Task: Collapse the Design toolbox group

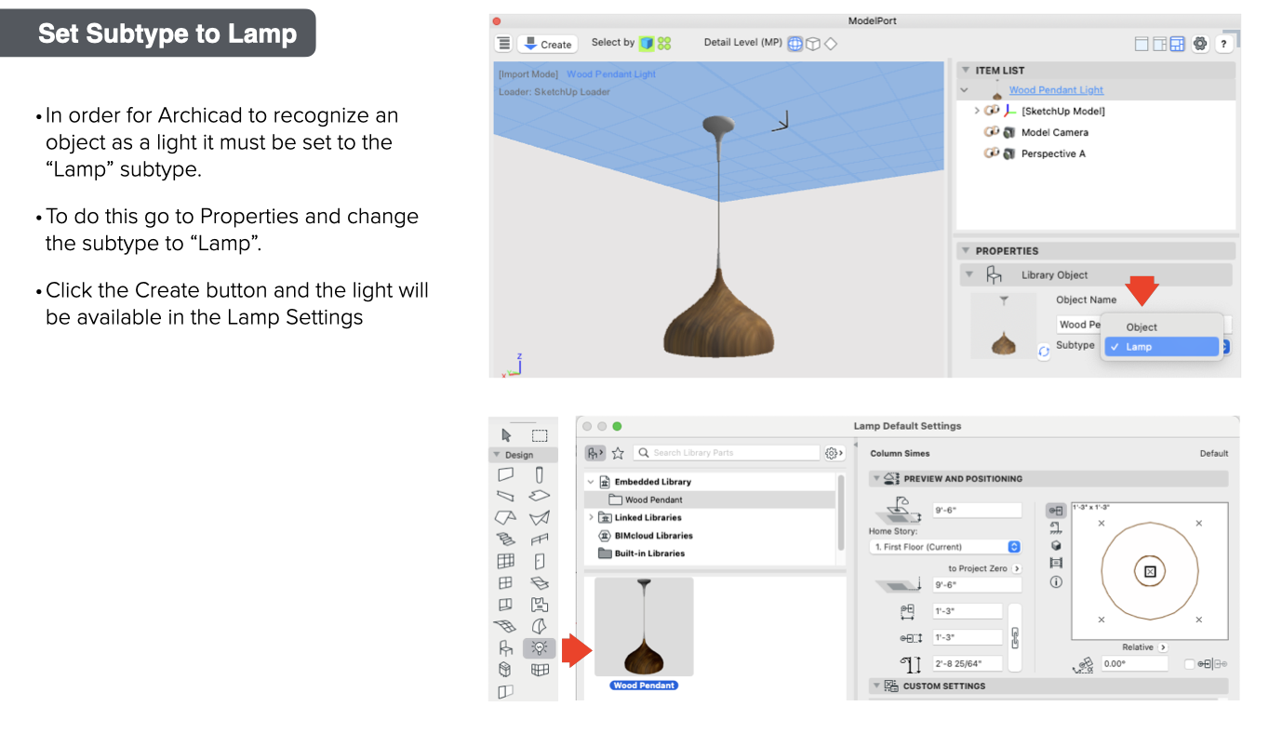Action: (497, 455)
